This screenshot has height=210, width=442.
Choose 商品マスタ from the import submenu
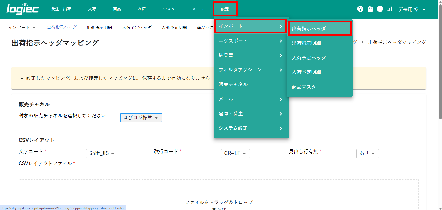pyautogui.click(x=304, y=87)
